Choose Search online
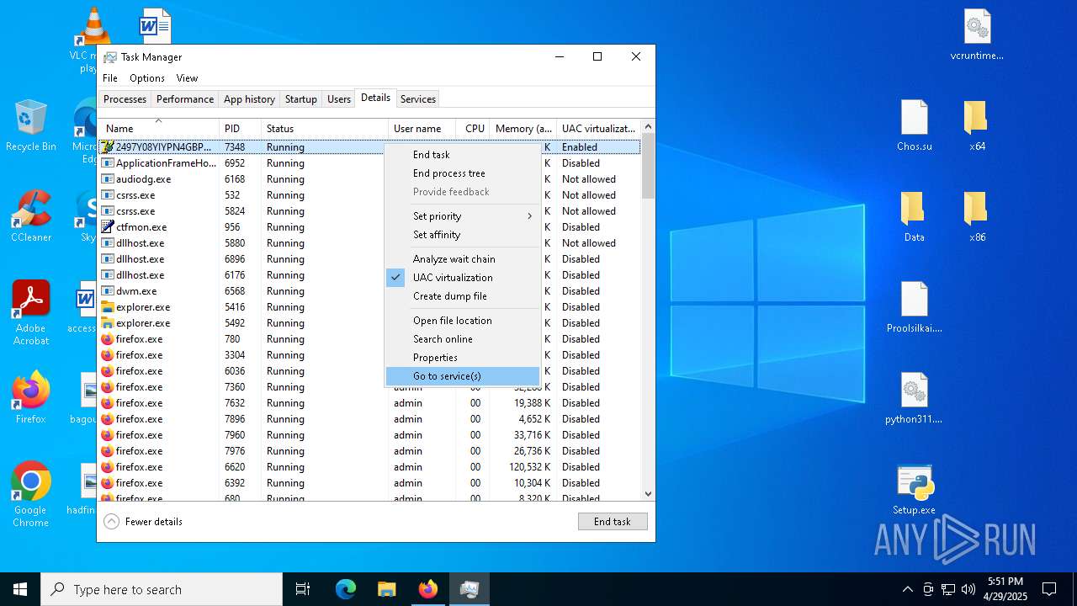The image size is (1077, 606). (463, 339)
